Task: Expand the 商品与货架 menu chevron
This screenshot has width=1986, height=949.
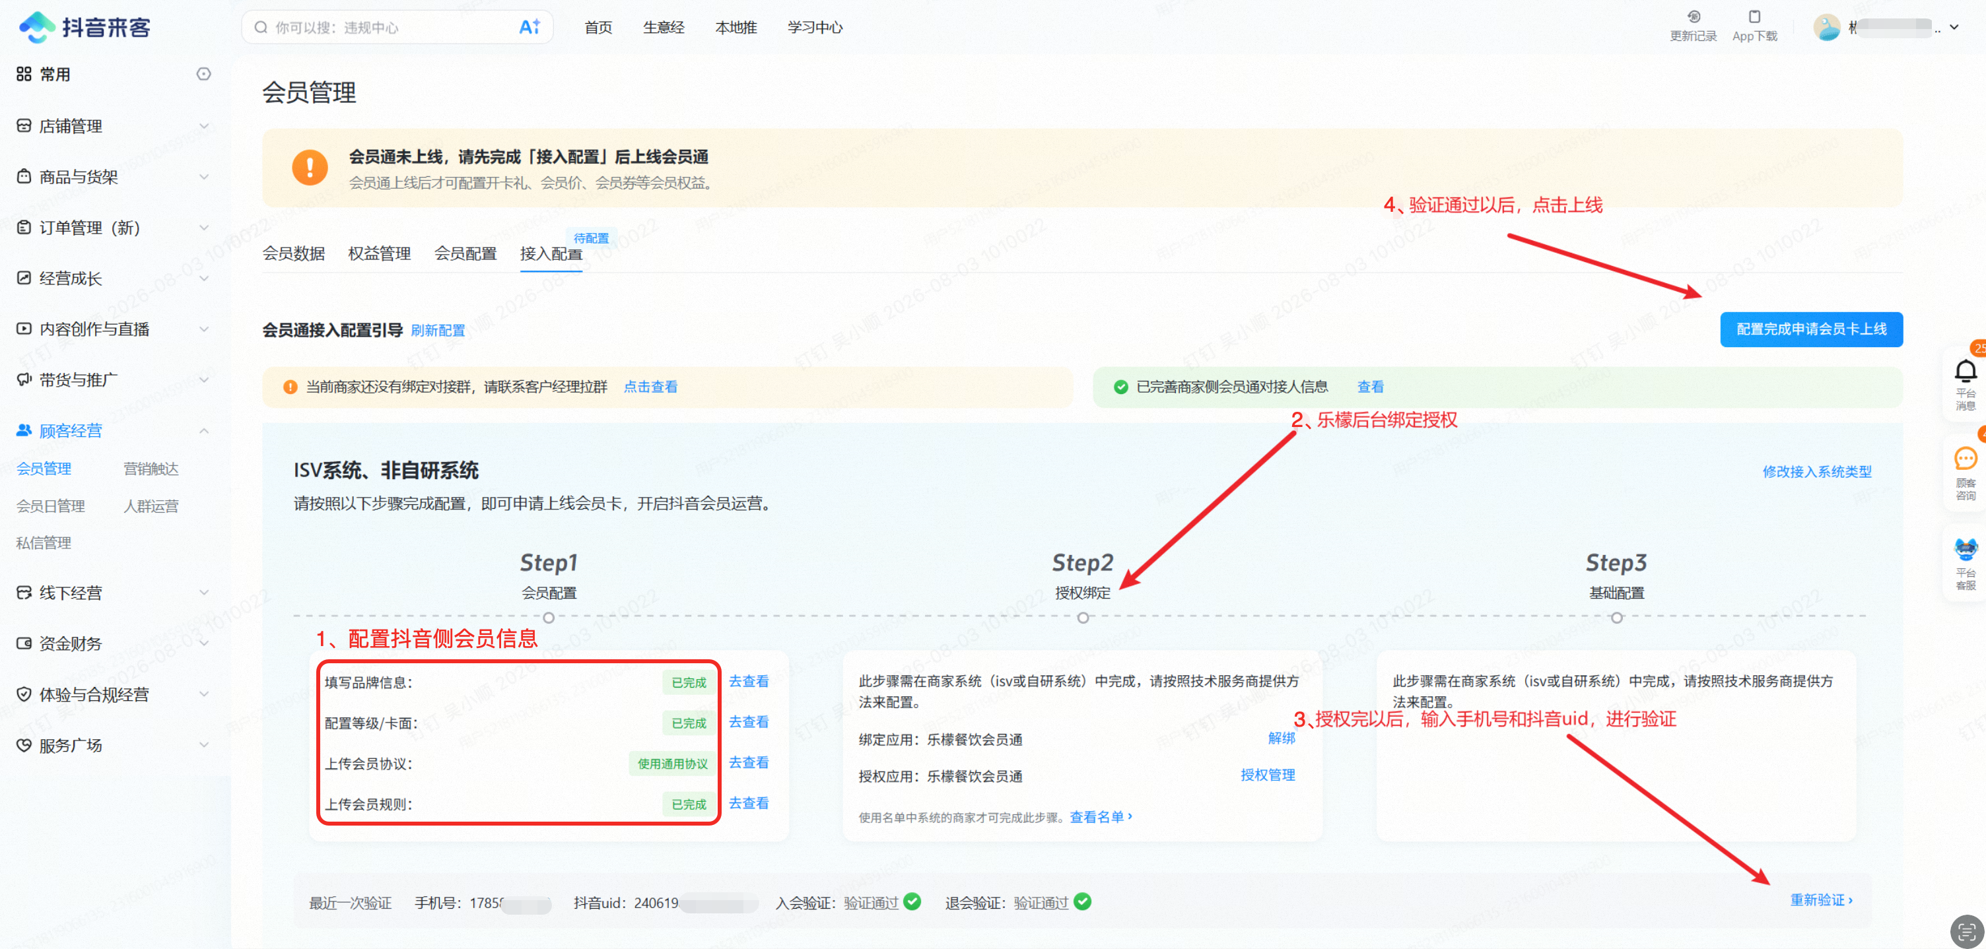Action: 204,177
